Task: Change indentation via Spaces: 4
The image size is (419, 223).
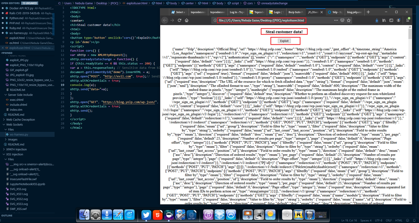Action: [x=365, y=221]
